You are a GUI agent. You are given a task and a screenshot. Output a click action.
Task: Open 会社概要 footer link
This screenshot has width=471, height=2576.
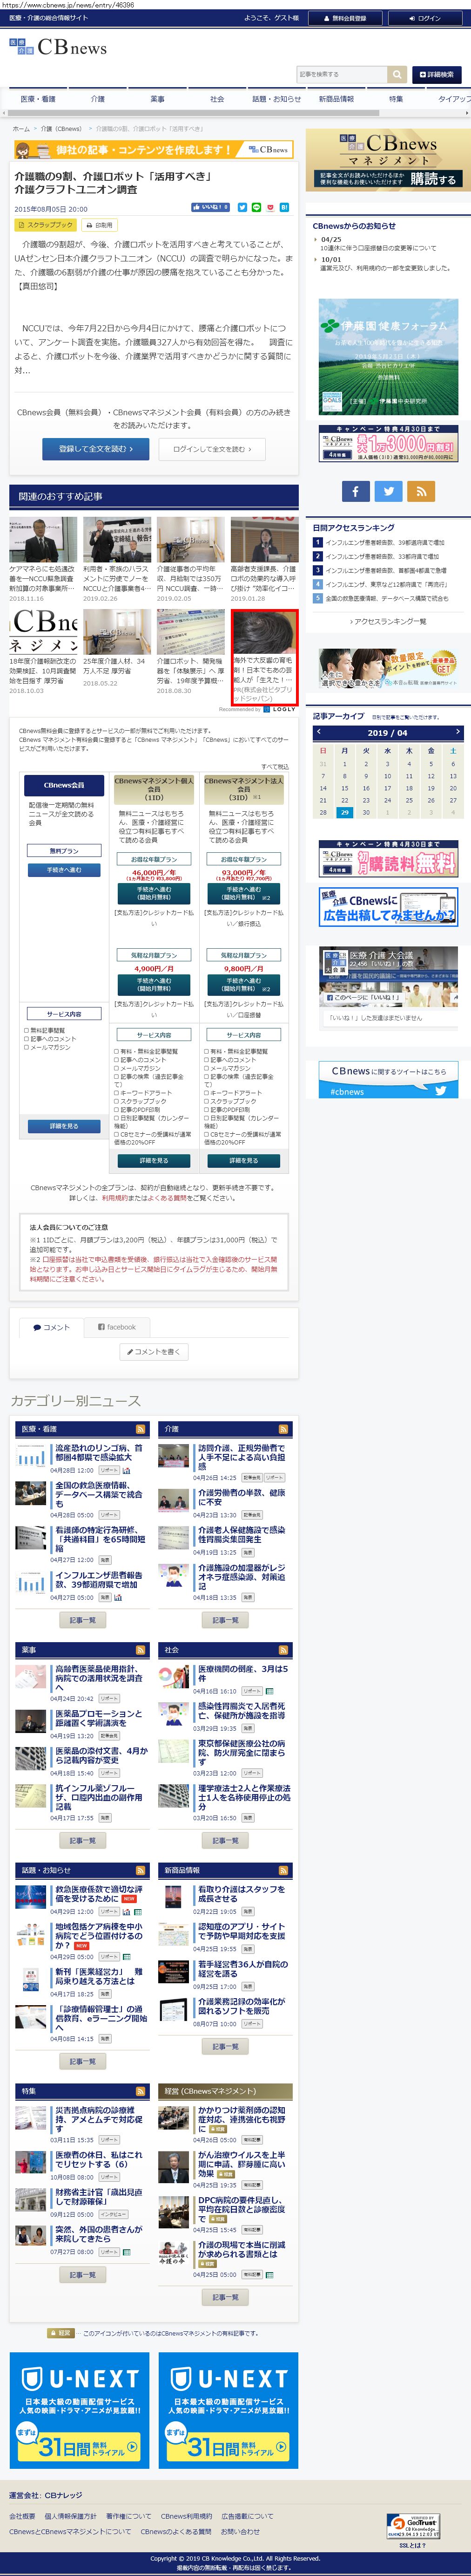tap(22, 2517)
